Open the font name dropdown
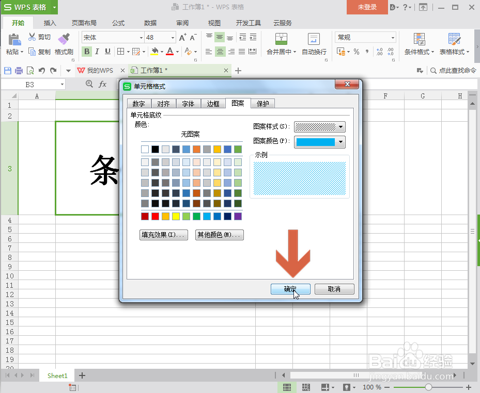 (141, 38)
